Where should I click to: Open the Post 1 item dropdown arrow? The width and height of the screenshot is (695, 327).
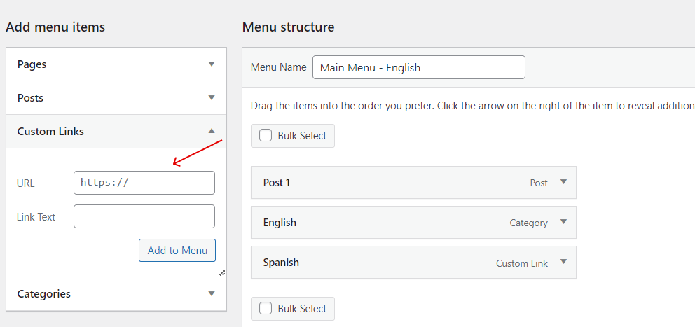[x=563, y=183]
